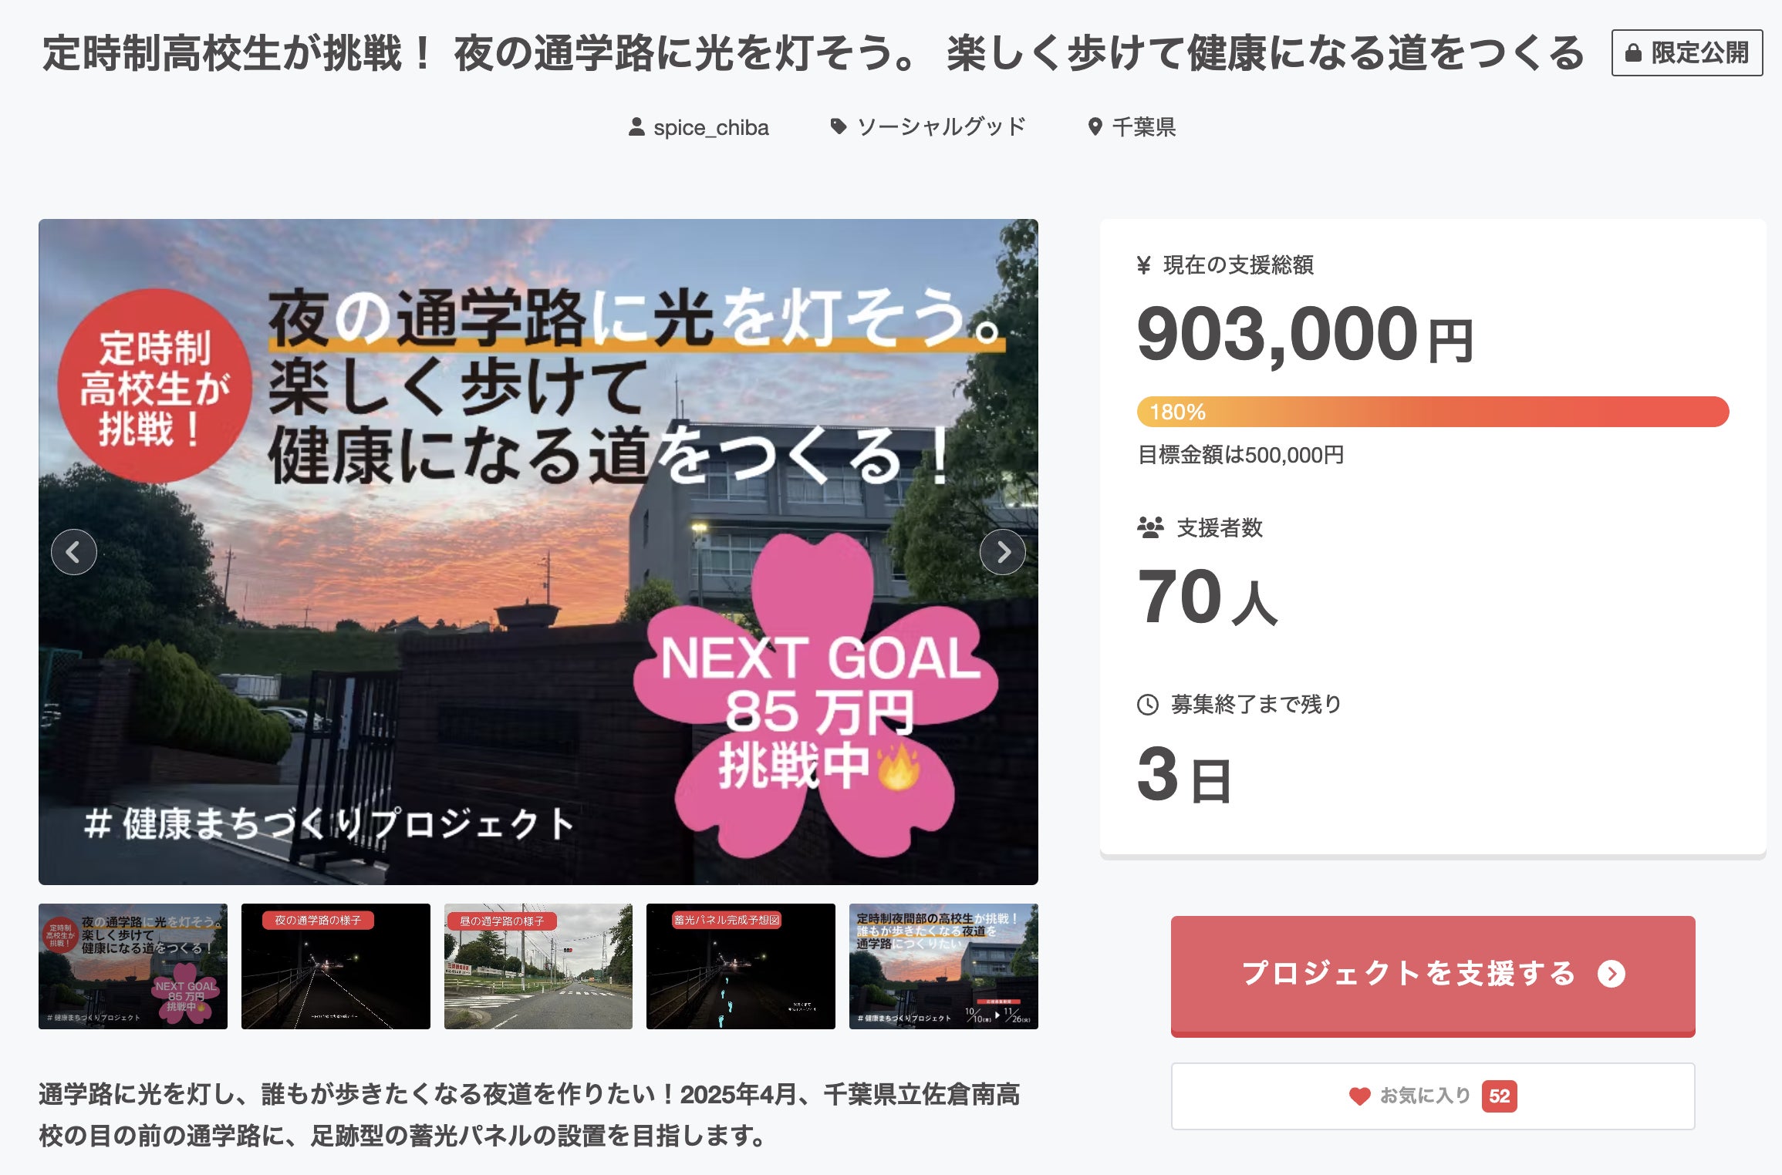Open spice_chiba profile link
This screenshot has height=1175, width=1782.
[710, 127]
